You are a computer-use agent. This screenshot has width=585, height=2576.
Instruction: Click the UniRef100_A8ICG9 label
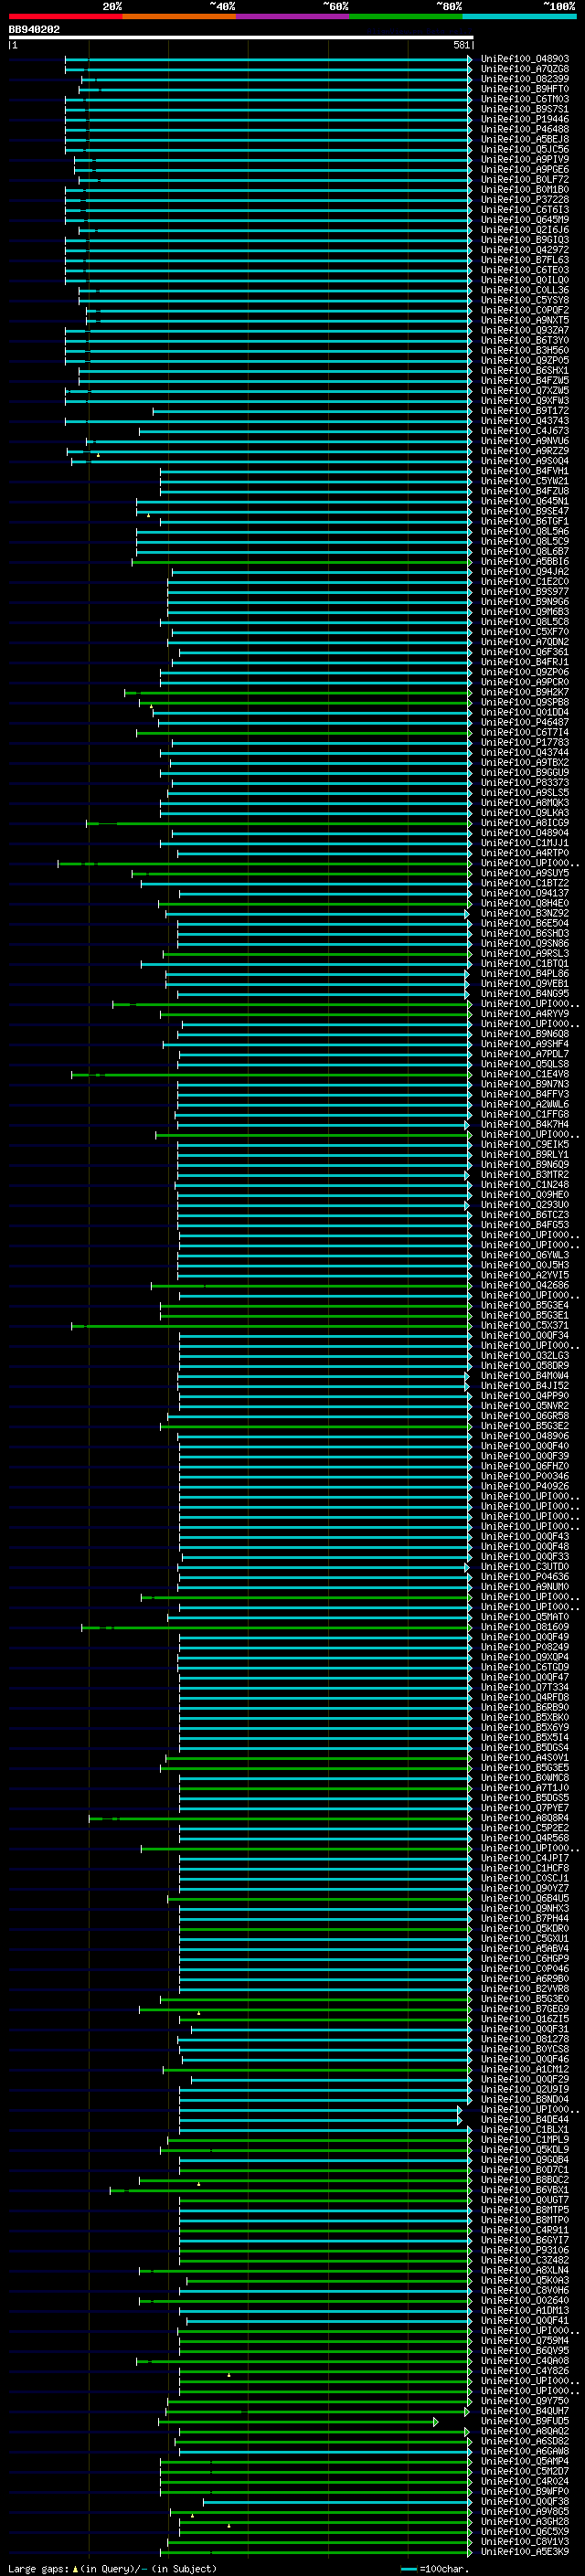click(524, 822)
